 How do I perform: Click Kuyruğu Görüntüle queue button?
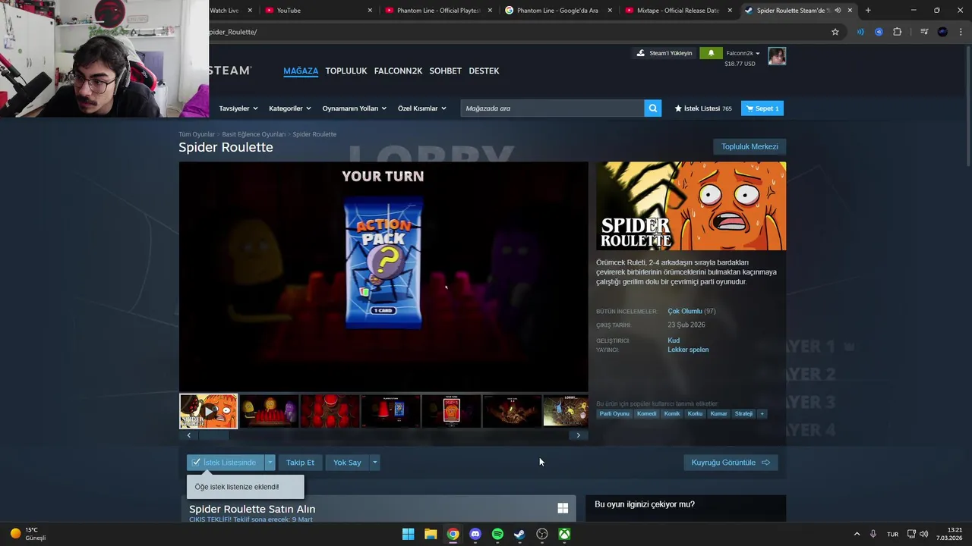(x=731, y=463)
